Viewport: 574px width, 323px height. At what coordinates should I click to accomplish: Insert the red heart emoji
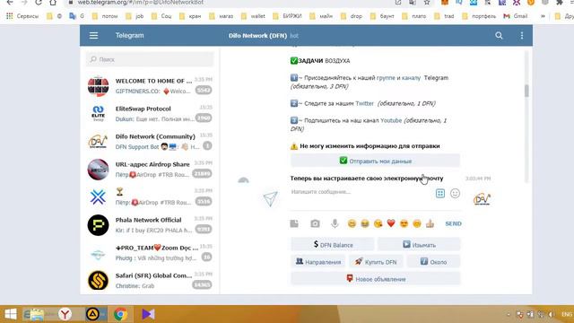point(391,223)
